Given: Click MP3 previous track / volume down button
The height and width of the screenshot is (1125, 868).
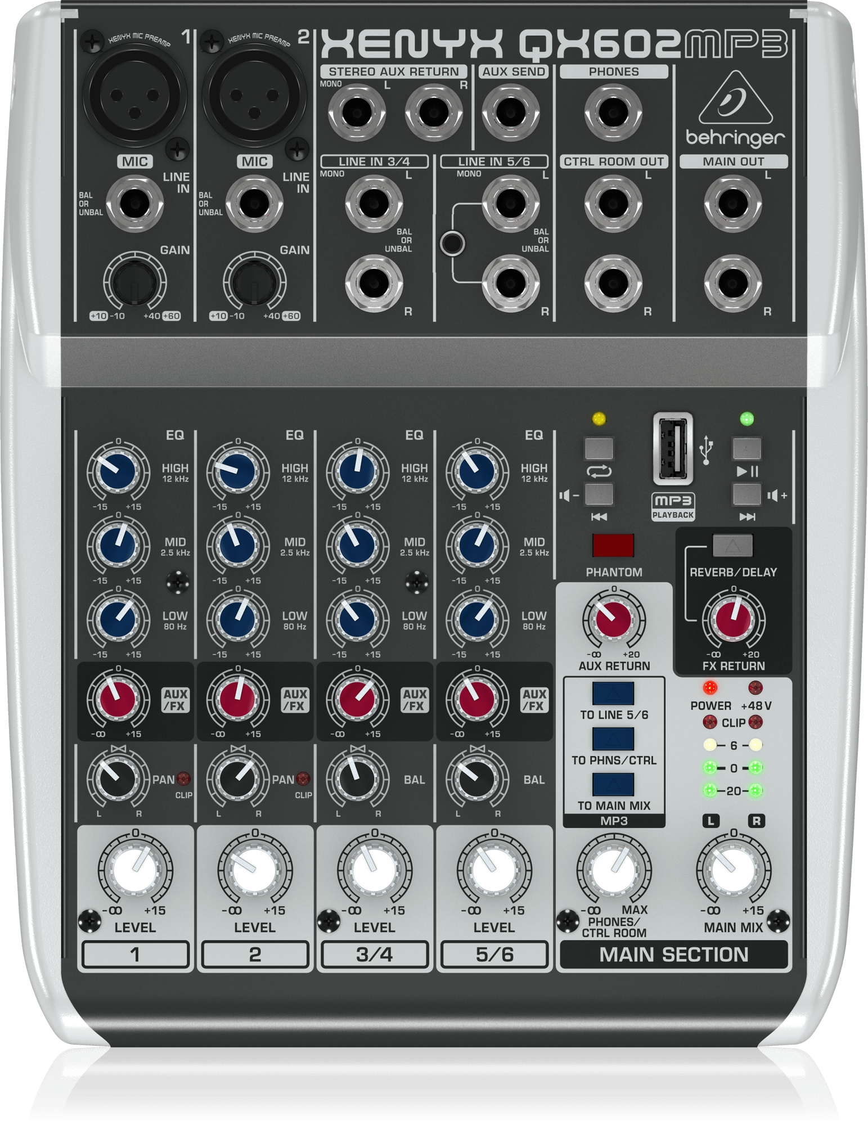Looking at the screenshot, I should click(x=599, y=494).
